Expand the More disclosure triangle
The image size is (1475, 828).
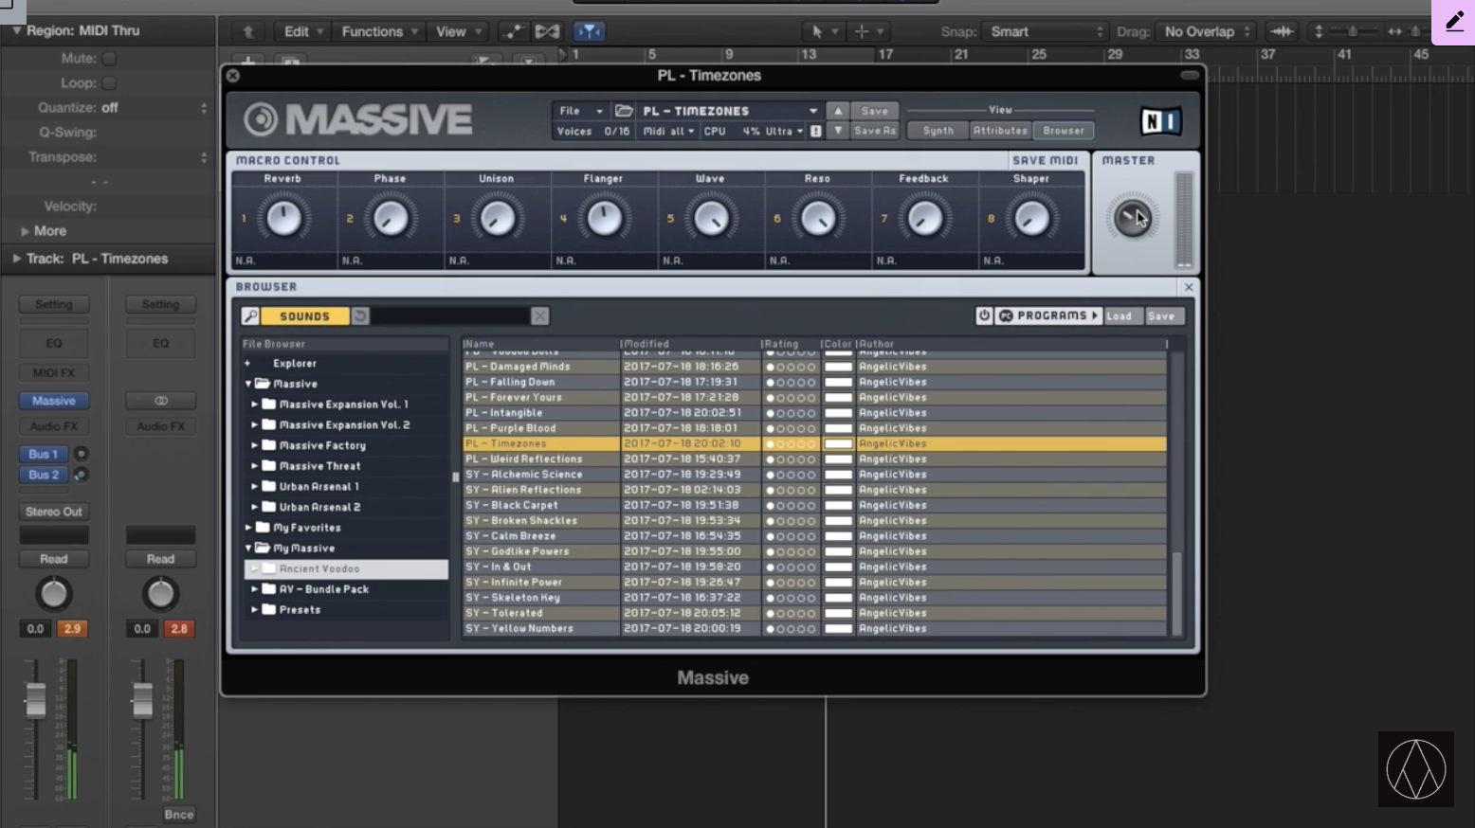pos(25,231)
